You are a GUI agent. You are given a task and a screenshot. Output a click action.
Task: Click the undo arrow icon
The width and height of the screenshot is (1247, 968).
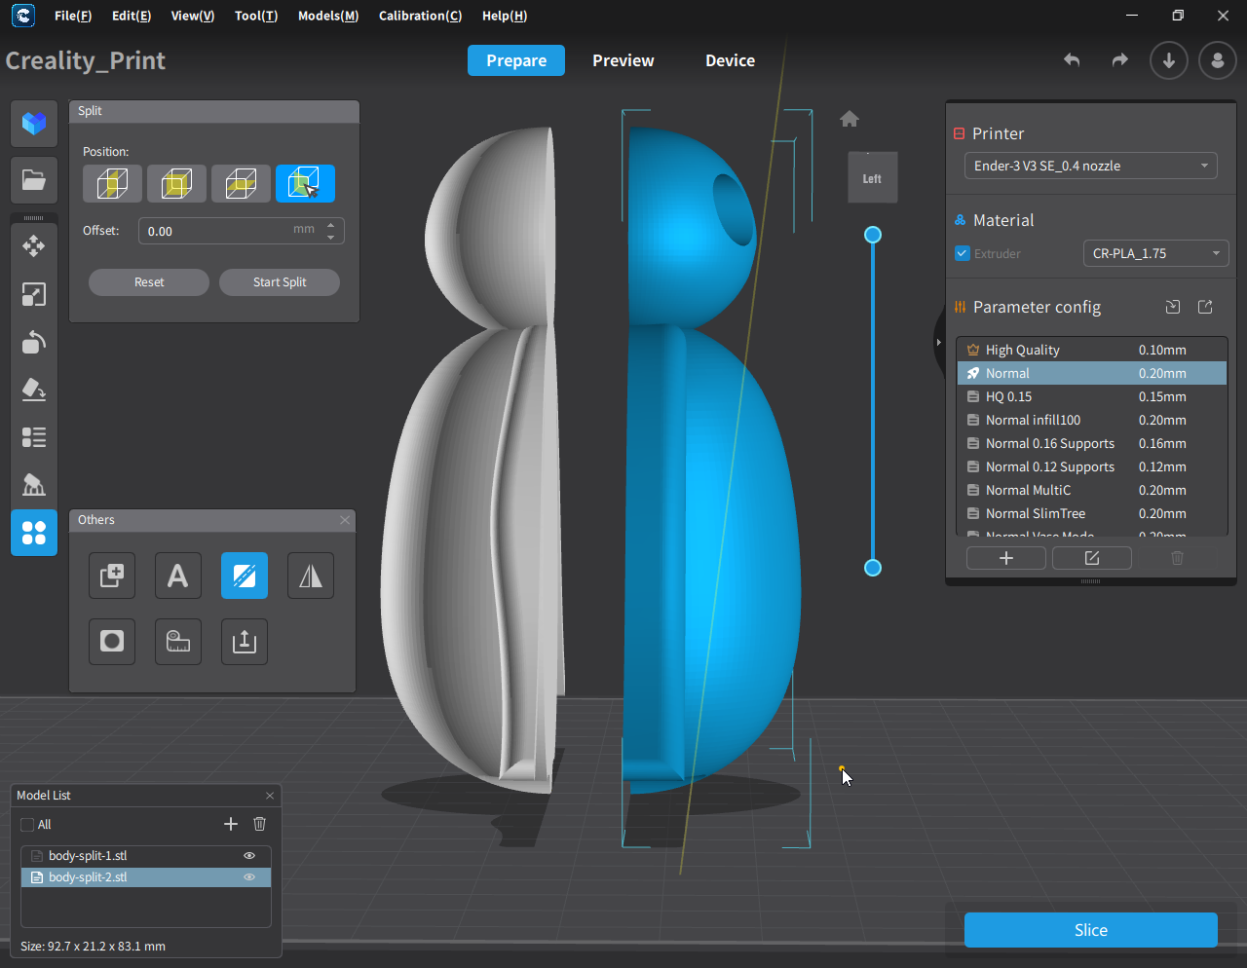click(1072, 60)
